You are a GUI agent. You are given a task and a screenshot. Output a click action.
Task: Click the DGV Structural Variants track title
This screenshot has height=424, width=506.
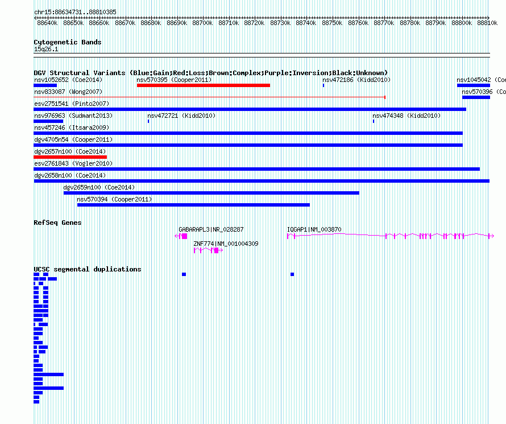(x=211, y=73)
